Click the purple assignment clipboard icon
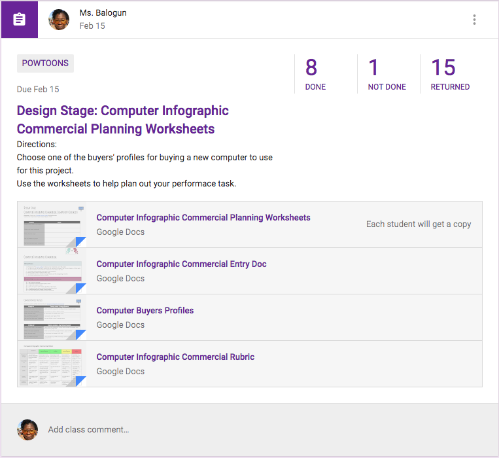Image resolution: width=499 pixels, height=458 pixels. [x=20, y=20]
